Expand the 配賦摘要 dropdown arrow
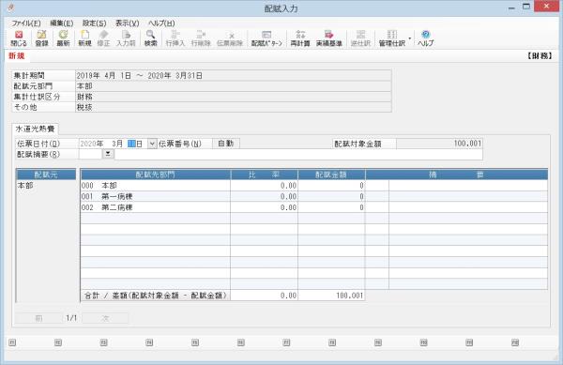 pyautogui.click(x=108, y=154)
